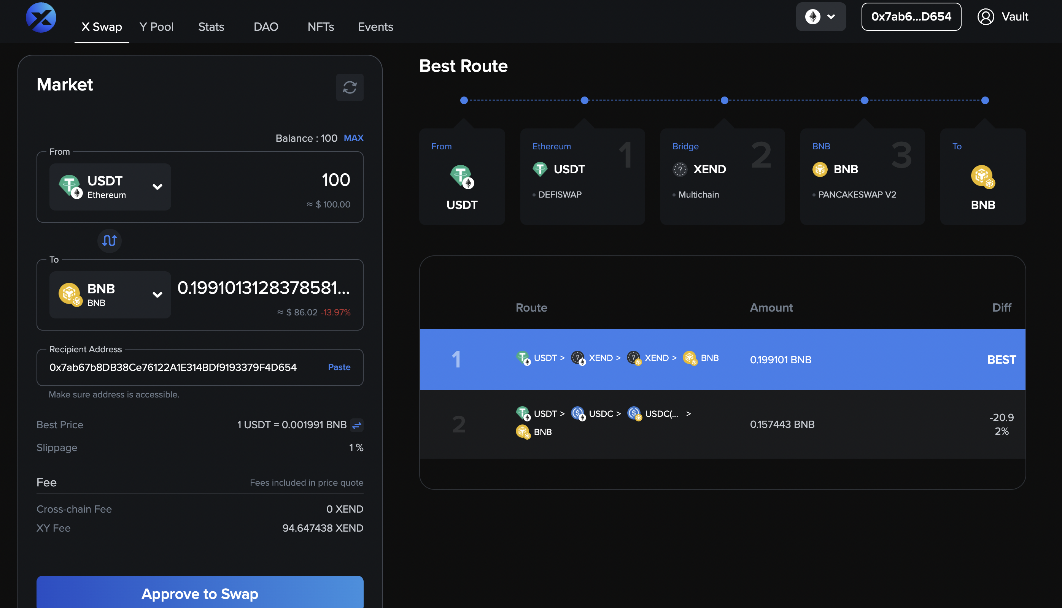Click the To amount output 0.1991...
Screen dimensions: 1062x608
[x=263, y=288]
